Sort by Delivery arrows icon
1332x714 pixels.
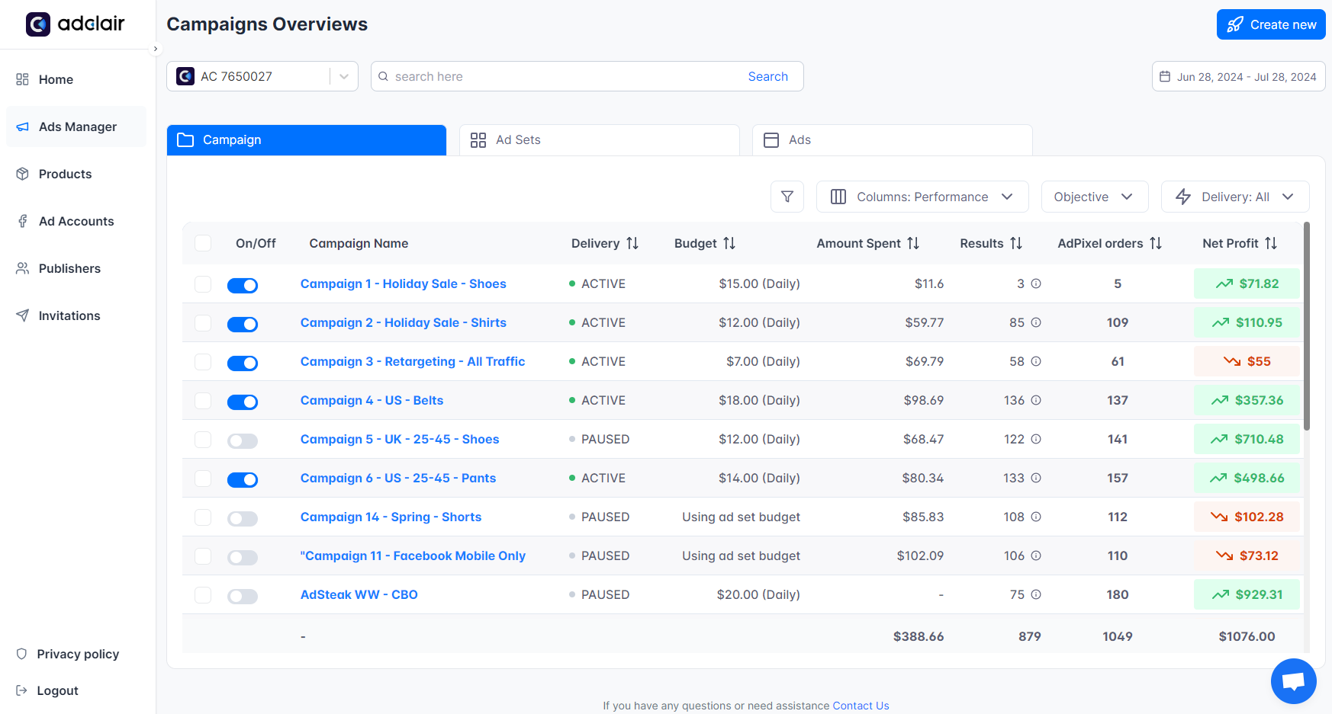pos(632,243)
